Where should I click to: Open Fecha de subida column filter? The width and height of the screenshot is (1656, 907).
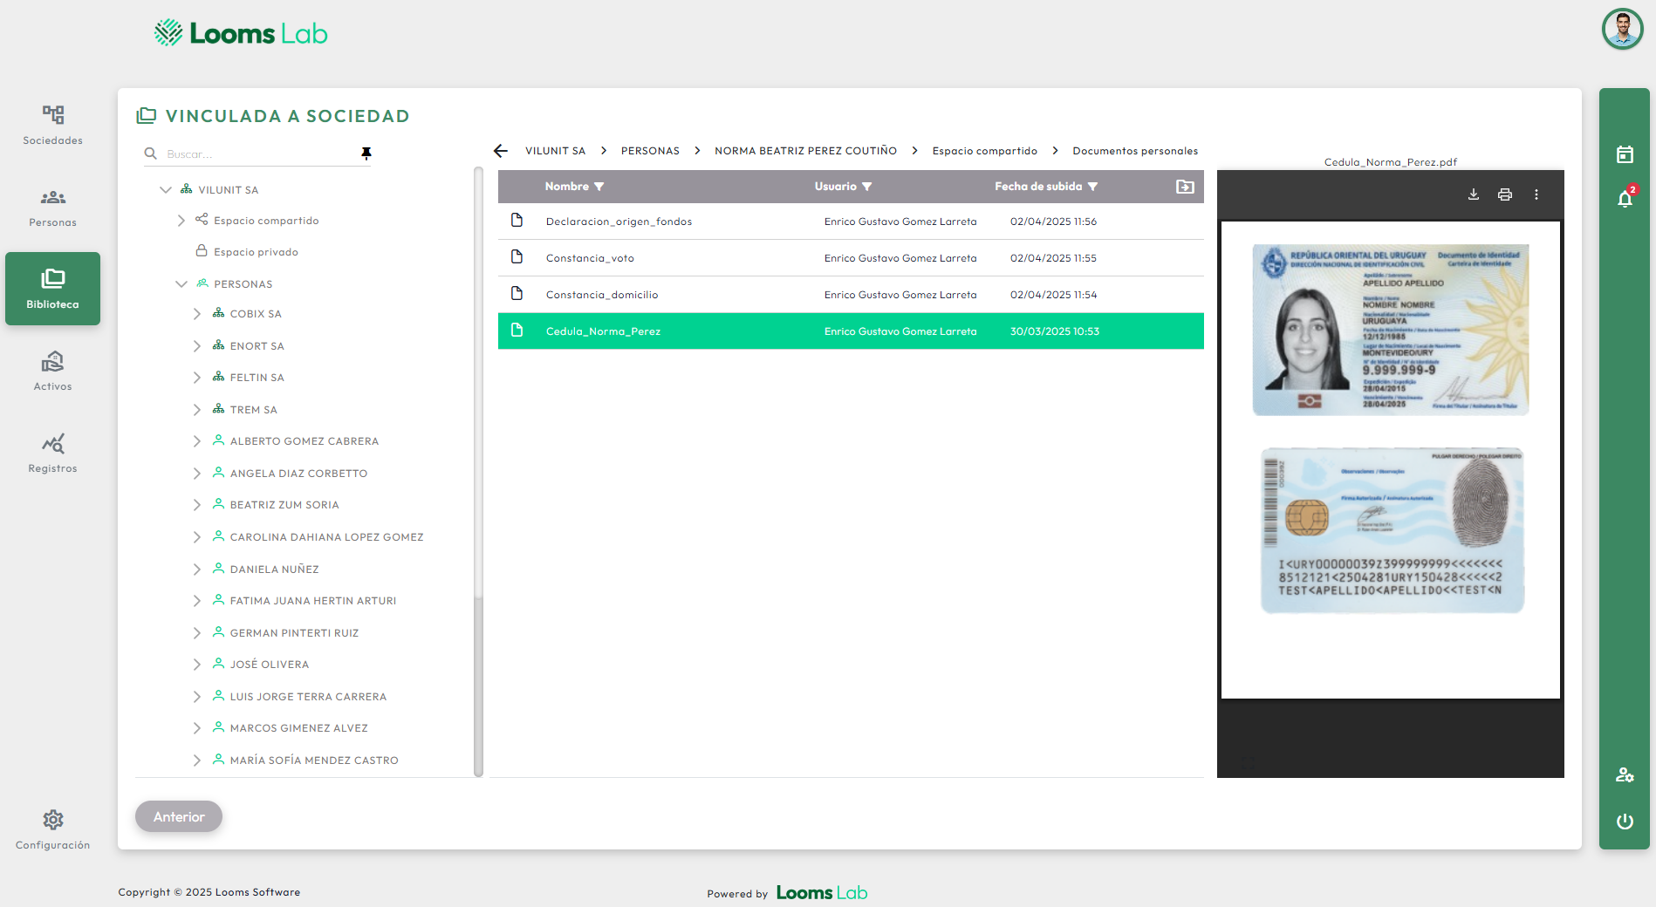point(1092,187)
